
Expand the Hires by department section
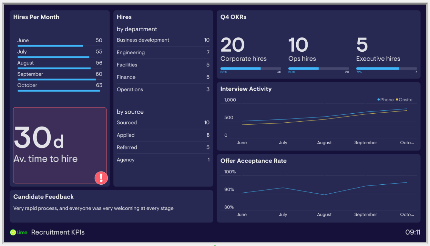pos(137,29)
